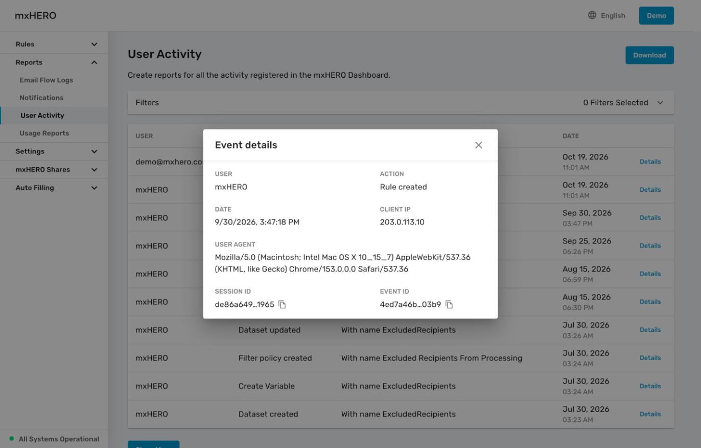Show Details of the Dataset updated event

click(650, 330)
